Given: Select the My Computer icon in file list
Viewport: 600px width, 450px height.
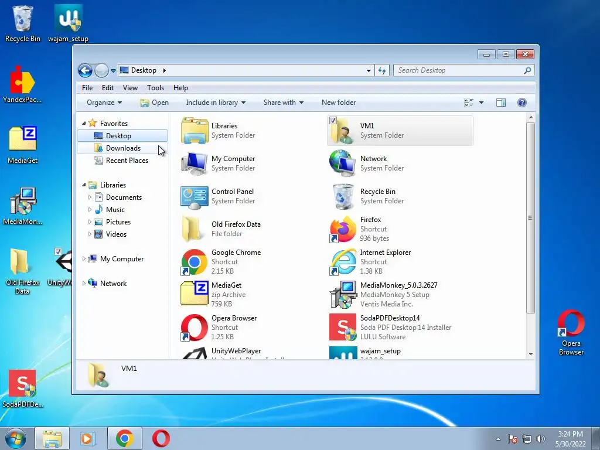Looking at the screenshot, I should click(195, 164).
